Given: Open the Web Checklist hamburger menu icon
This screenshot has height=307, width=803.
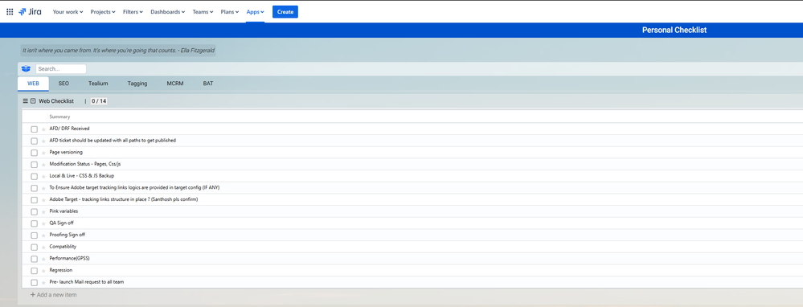Looking at the screenshot, I should click(25, 101).
